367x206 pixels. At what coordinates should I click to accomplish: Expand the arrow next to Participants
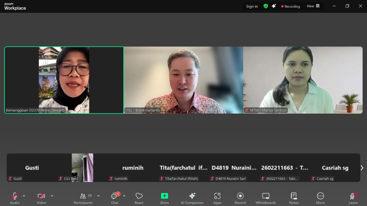[98, 196]
